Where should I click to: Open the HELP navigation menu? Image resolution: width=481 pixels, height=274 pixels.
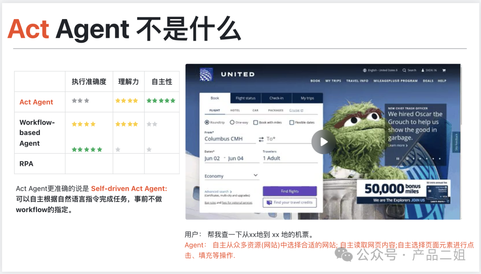[x=442, y=81]
